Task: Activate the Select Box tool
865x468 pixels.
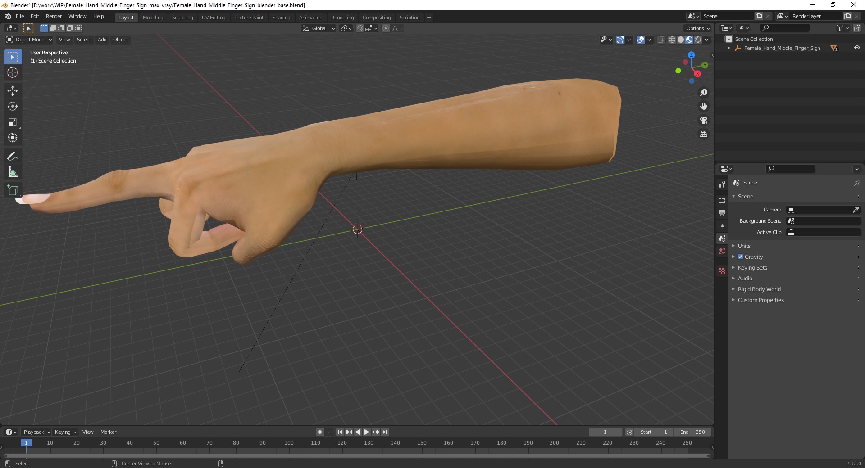Action: tap(13, 57)
